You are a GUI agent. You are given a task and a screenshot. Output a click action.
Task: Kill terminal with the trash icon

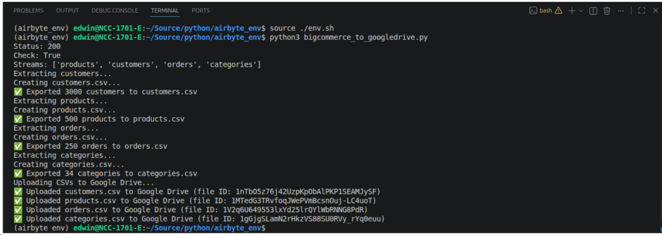(606, 11)
